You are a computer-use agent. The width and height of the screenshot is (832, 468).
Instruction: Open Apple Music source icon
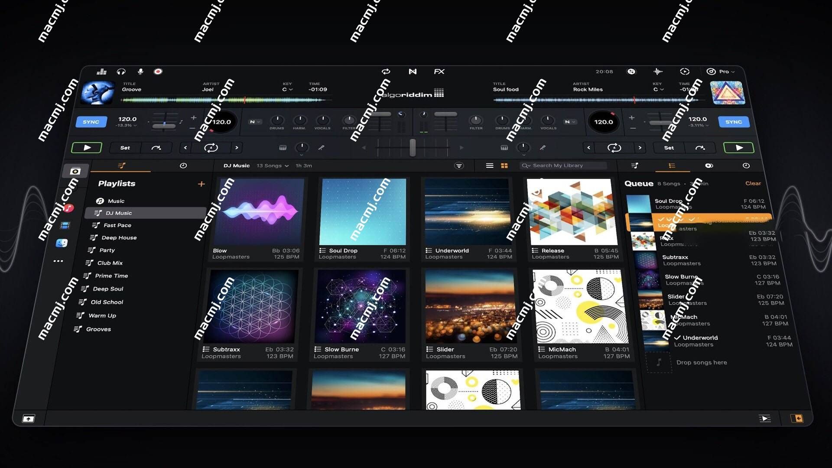[x=68, y=208]
